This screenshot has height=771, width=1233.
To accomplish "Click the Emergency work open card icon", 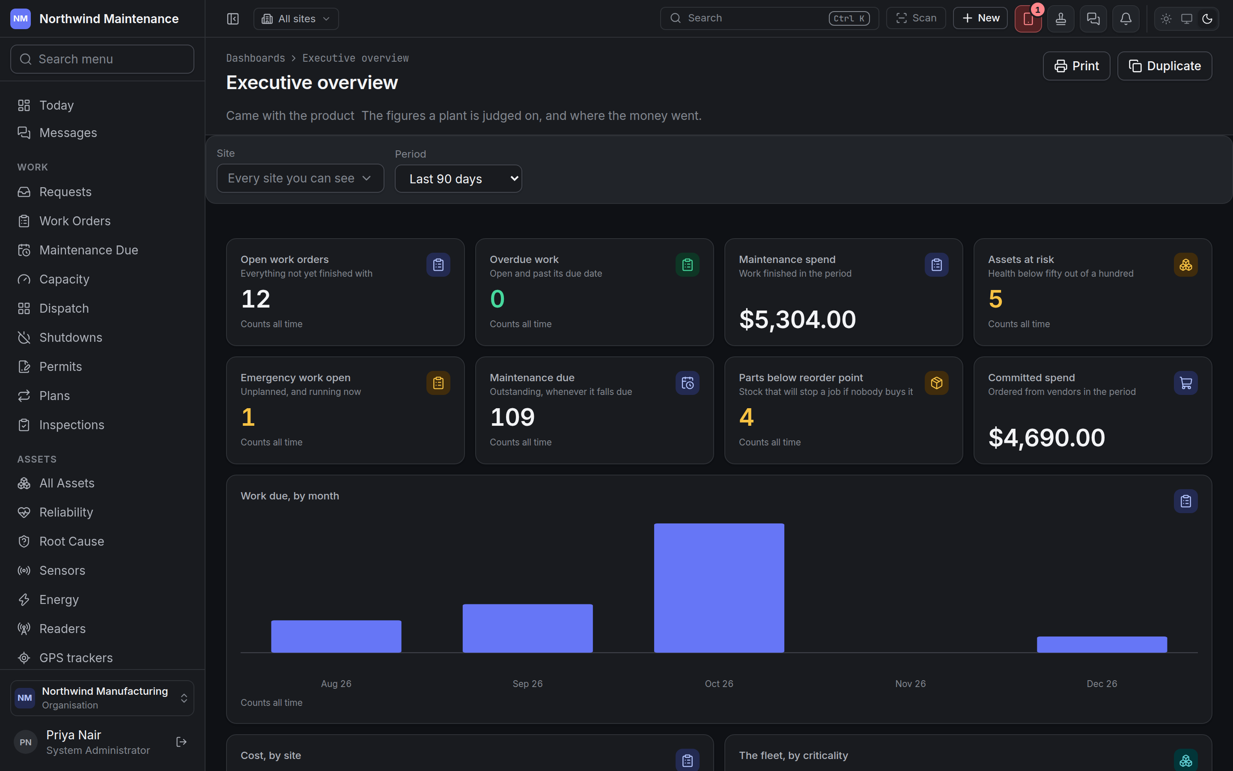I will pos(438,383).
